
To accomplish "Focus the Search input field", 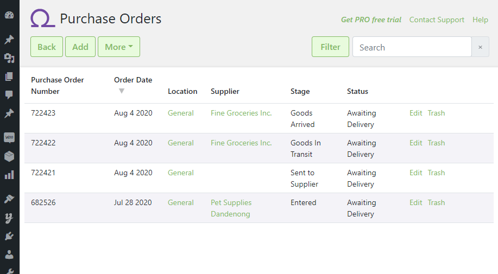I will 412,47.
